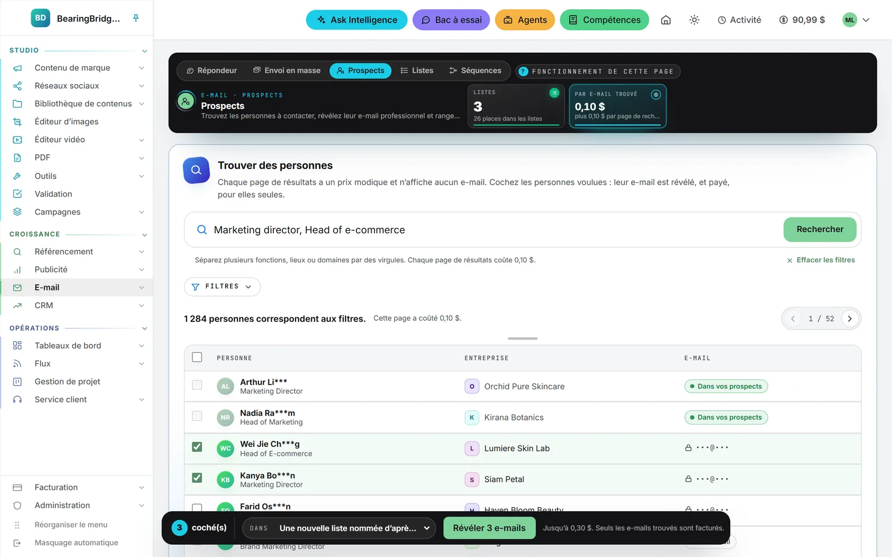Go to the next results page arrow
Viewport: 892px width, 557px height.
[x=850, y=319]
